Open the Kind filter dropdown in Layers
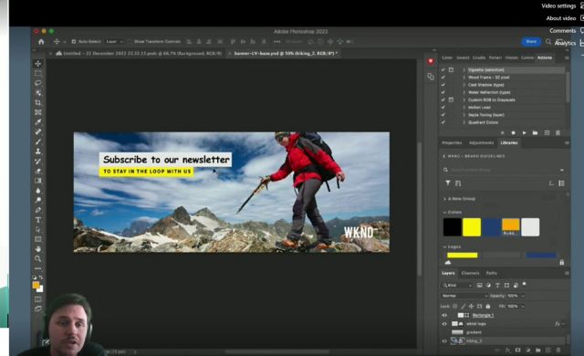The height and width of the screenshot is (356, 584). pyautogui.click(x=457, y=285)
